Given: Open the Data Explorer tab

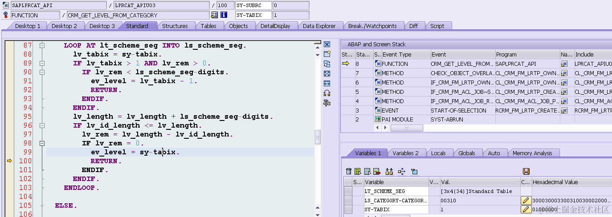Looking at the screenshot, I should tap(319, 26).
